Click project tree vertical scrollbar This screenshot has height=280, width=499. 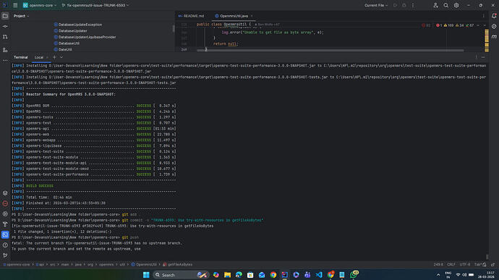click(x=174, y=29)
